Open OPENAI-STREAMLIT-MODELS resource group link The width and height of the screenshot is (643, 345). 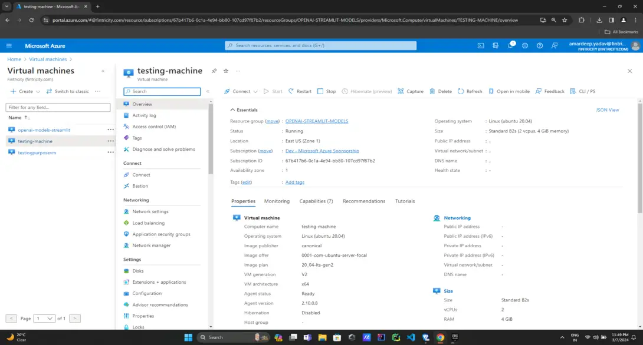(317, 121)
